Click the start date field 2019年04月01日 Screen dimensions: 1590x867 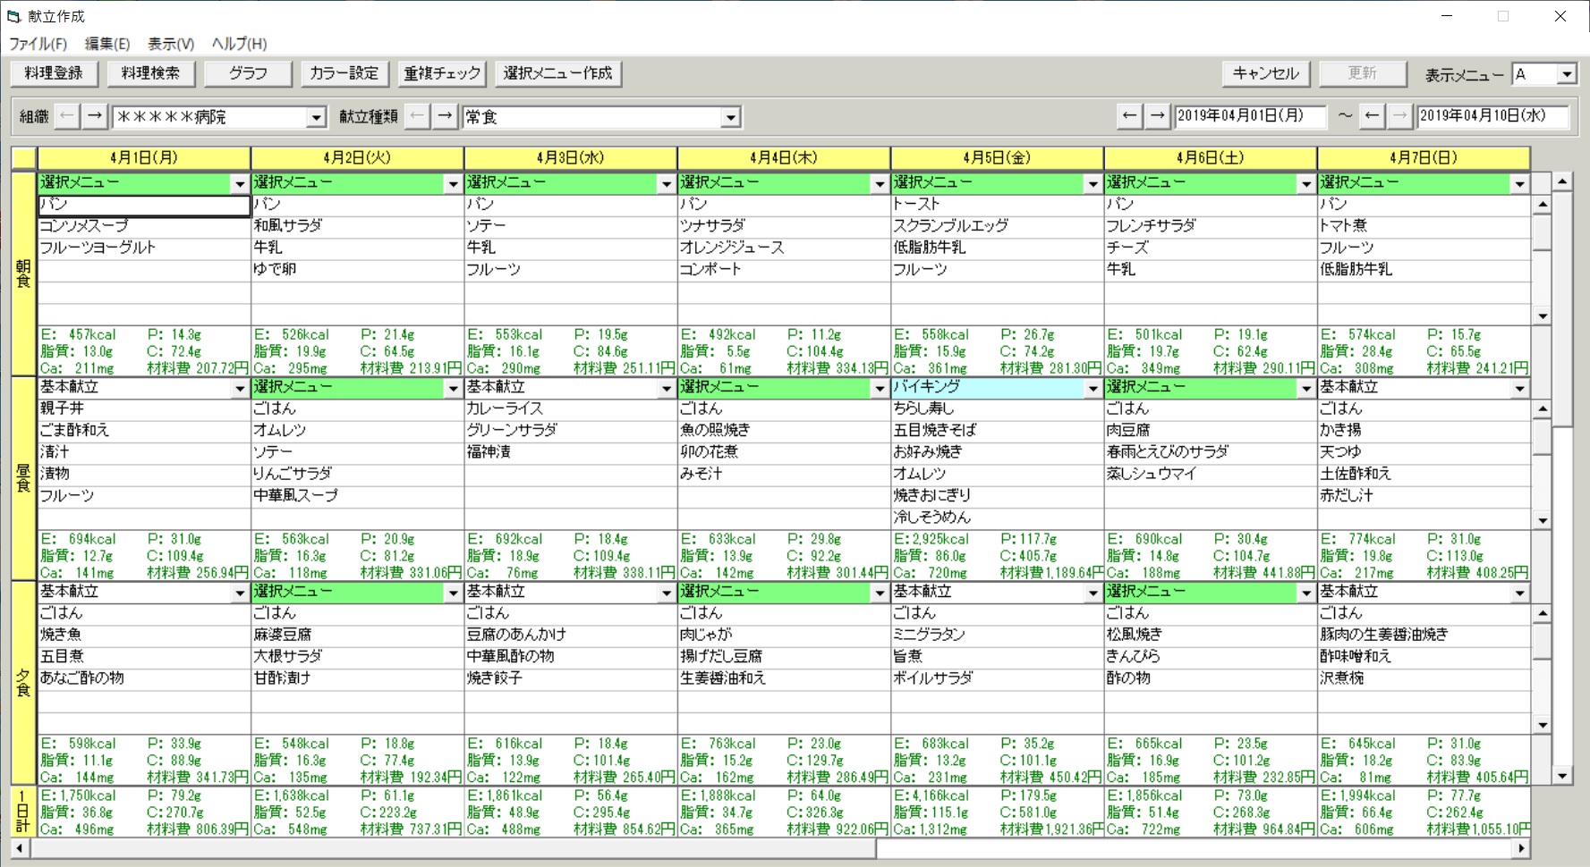(1250, 115)
